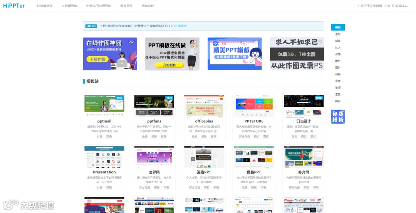Click the 部分免费 tag under 演界网
This screenshot has height=213, width=416.
[144, 187]
